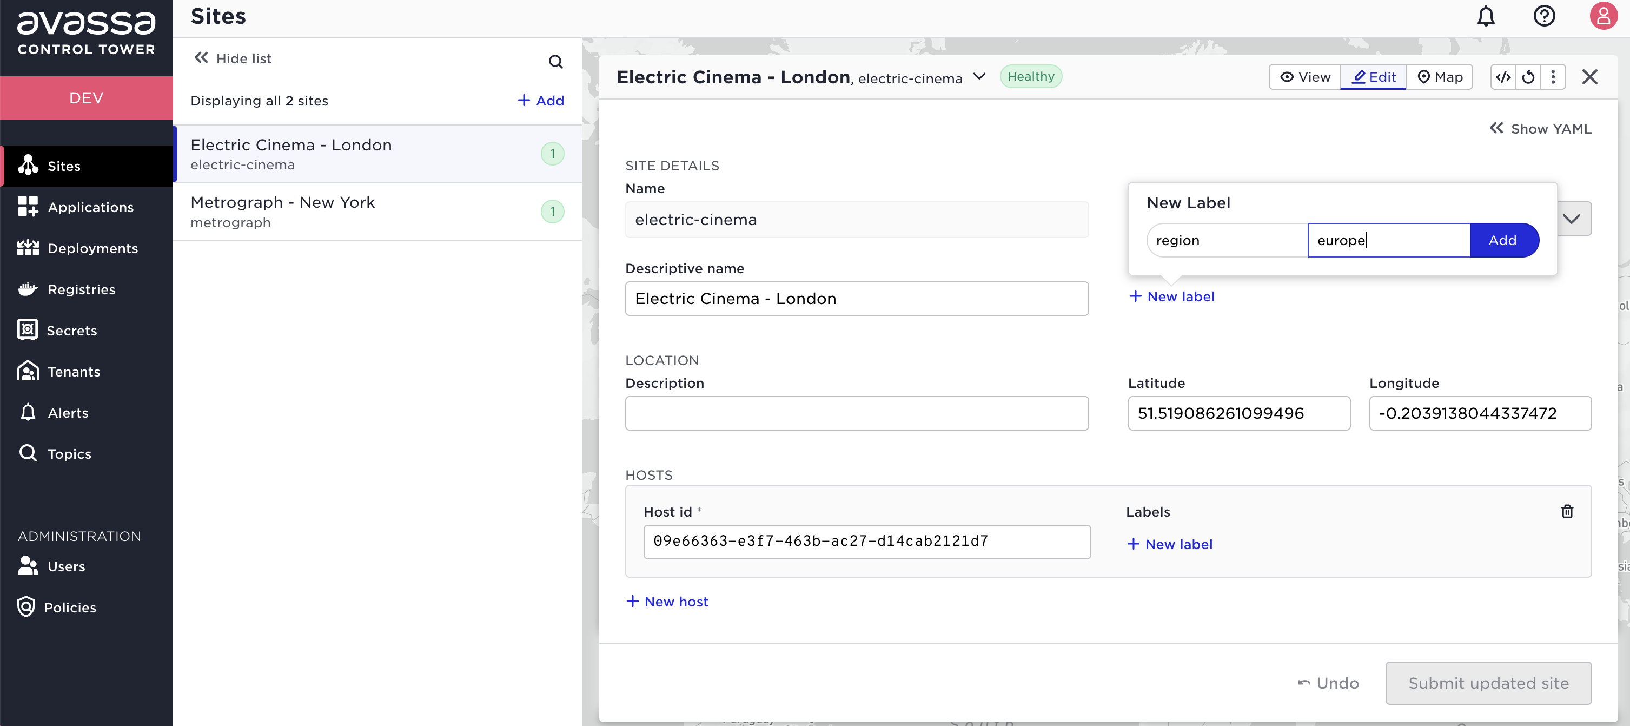
Task: Open Deployments in the sidebar
Action: click(87, 249)
